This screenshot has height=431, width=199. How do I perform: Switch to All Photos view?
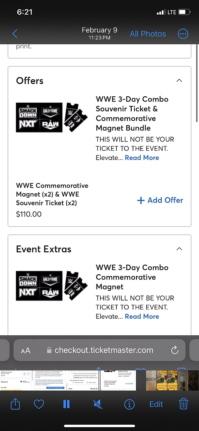[148, 34]
